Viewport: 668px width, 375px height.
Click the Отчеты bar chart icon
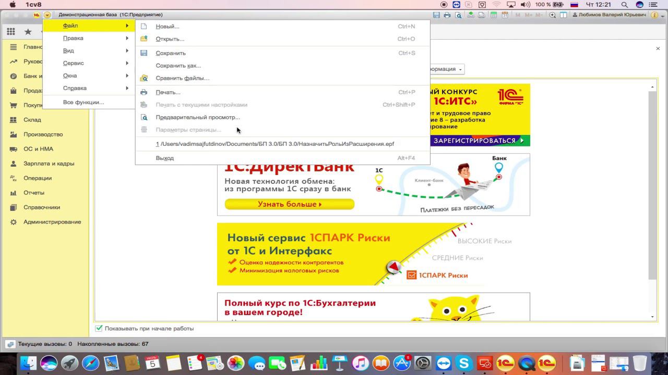[13, 193]
